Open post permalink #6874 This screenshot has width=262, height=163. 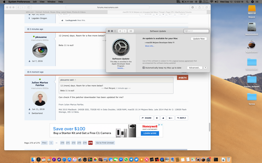tap(182, 78)
